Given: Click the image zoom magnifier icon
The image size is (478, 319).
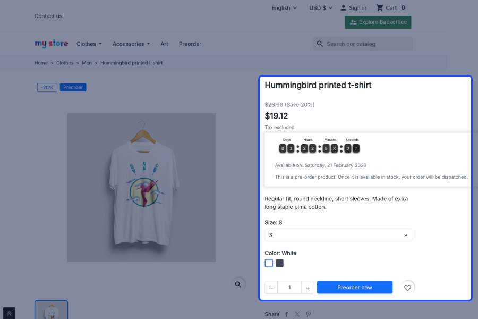Looking at the screenshot, I should click(238, 284).
